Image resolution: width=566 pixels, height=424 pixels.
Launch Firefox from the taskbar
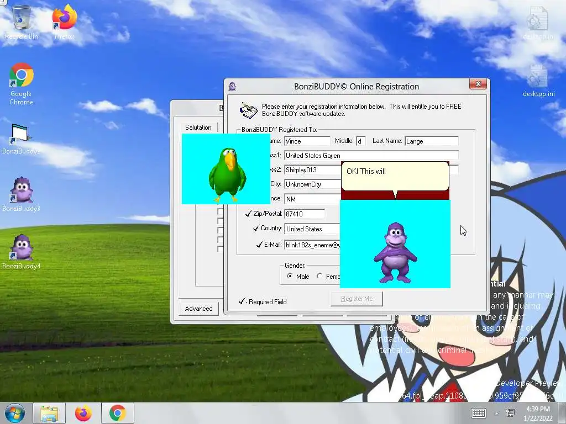tap(83, 413)
